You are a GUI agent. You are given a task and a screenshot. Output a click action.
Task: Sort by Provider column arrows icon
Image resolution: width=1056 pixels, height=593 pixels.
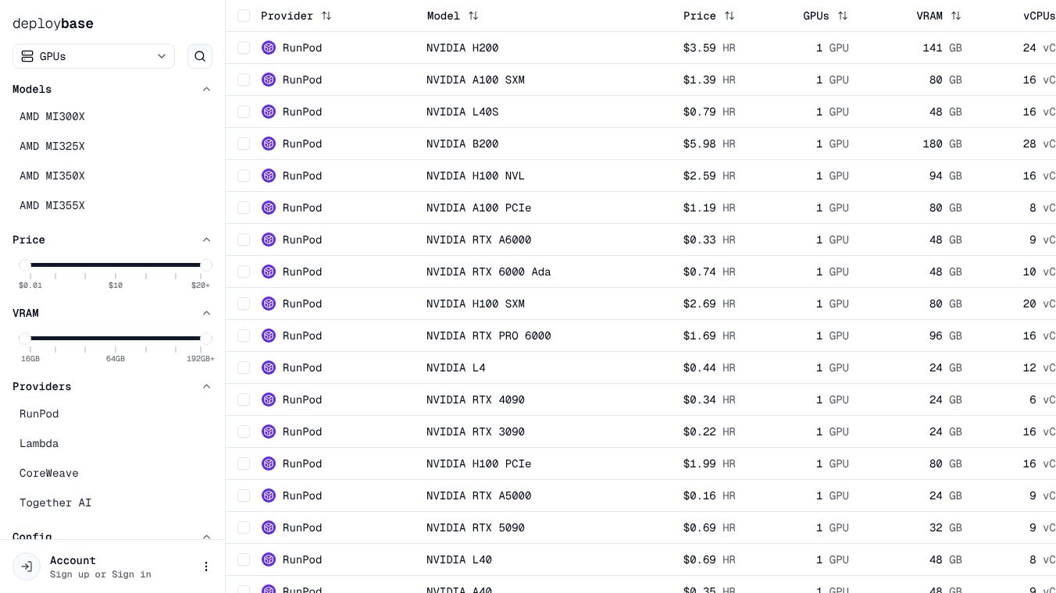click(x=326, y=16)
